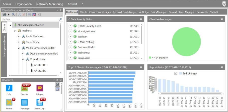228x112 pixels.
Task: Click the green check beside Webschutz
Action: 75,52
